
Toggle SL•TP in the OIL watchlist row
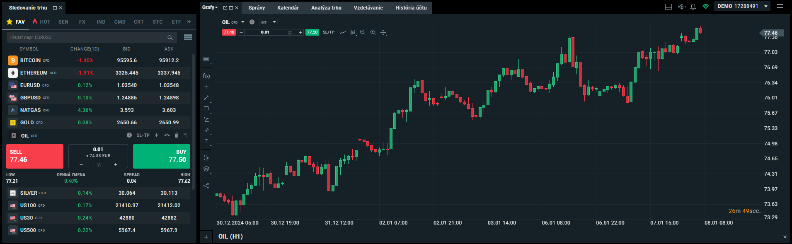pyautogui.click(x=143, y=135)
